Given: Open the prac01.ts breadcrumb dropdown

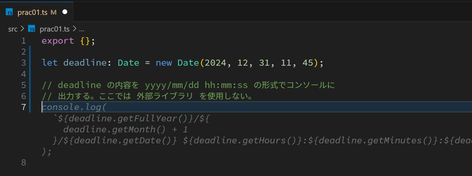Looking at the screenshot, I should click(x=55, y=29).
